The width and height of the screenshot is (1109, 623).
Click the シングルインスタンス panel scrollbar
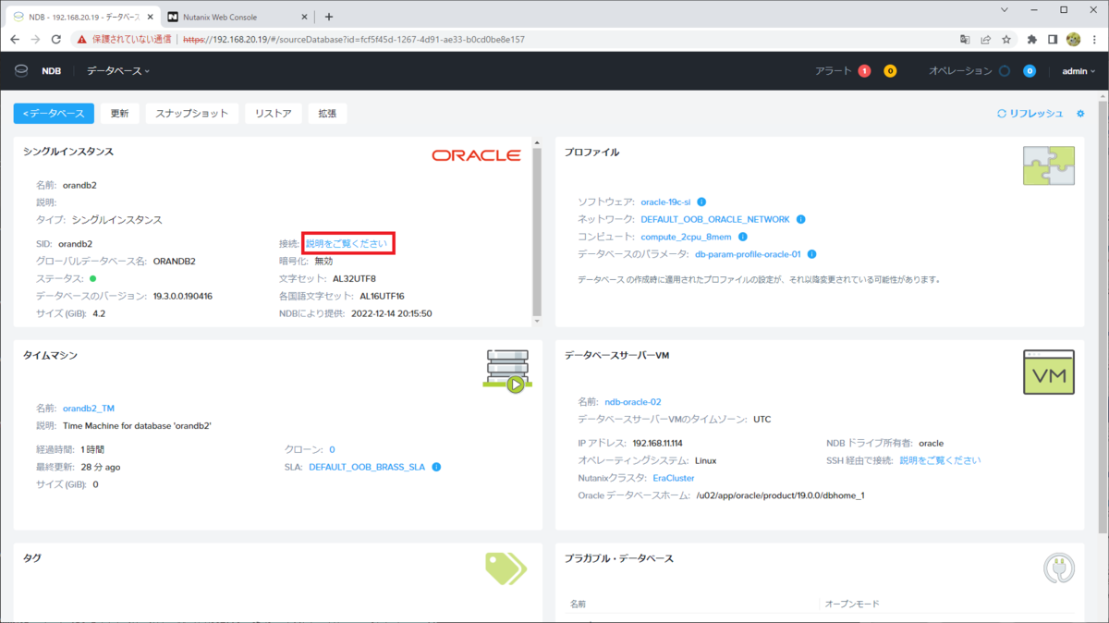[536, 231]
